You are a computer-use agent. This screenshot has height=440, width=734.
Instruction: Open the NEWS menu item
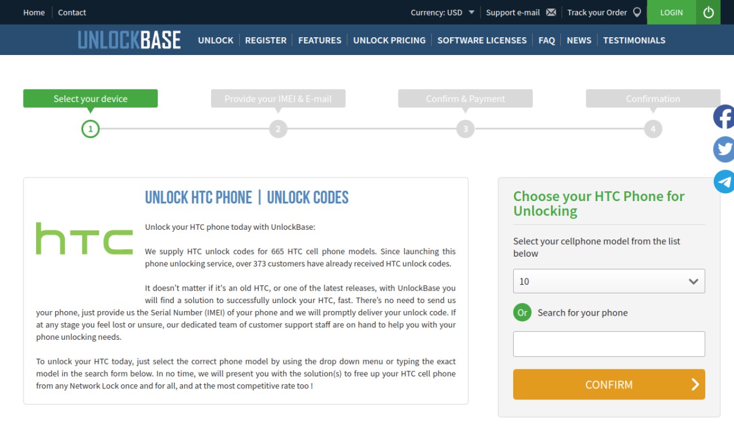[x=579, y=40]
